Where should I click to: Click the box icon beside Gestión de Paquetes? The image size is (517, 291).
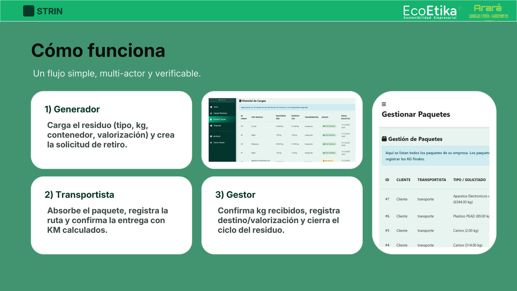click(x=384, y=139)
